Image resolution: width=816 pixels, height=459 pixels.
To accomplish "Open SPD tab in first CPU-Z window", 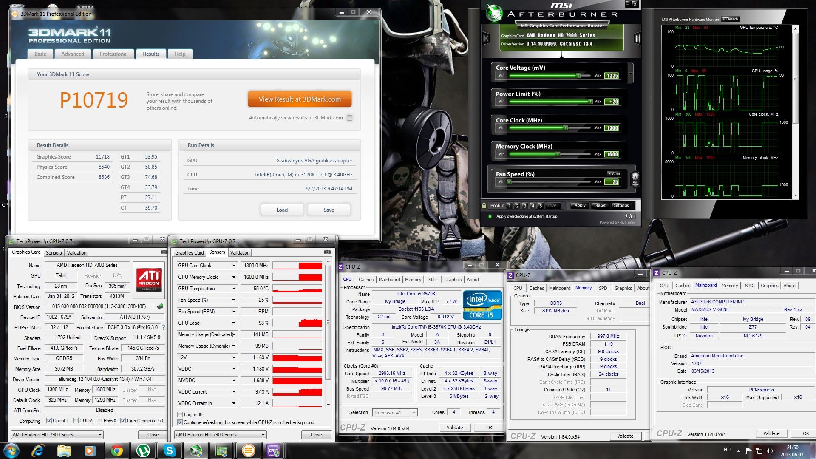I will click(x=432, y=280).
